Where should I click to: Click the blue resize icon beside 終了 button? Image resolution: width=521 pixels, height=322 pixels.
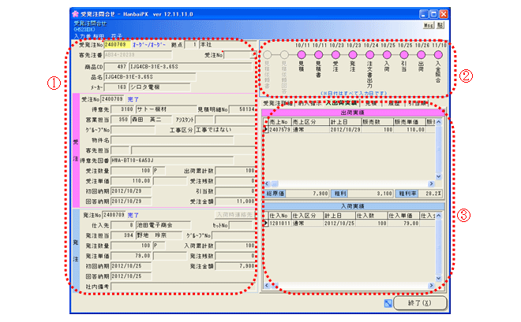pyautogui.click(x=389, y=303)
